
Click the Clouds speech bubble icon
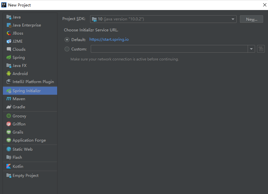[x=9, y=49]
